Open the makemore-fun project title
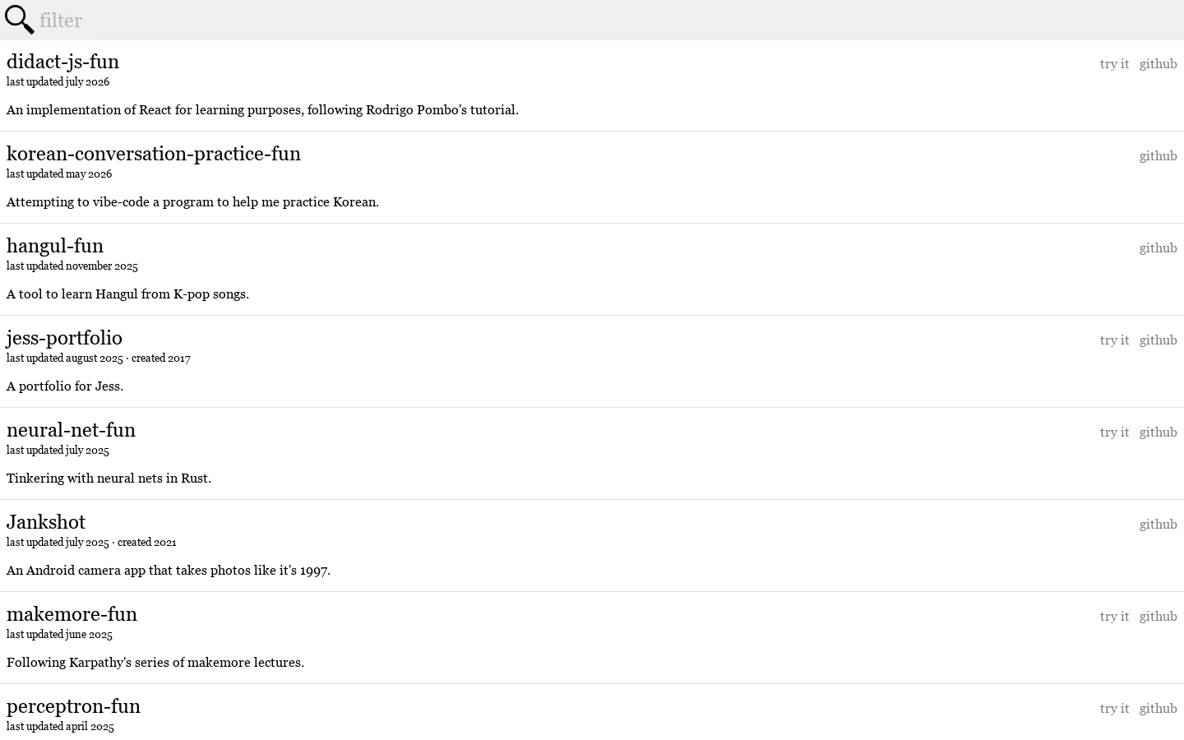The width and height of the screenshot is (1184, 740). click(x=72, y=614)
